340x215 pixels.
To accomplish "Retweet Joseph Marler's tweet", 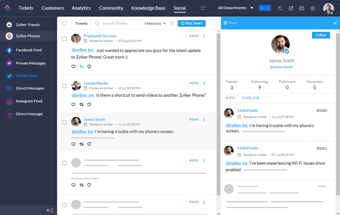I will coord(82,104).
